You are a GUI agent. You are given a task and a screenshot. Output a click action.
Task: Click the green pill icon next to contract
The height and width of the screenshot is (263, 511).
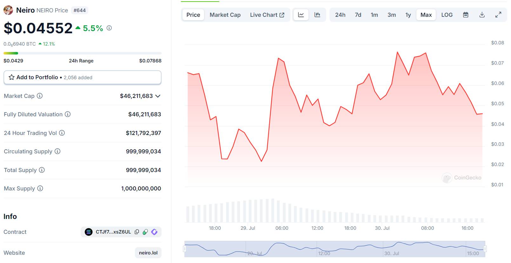point(145,232)
